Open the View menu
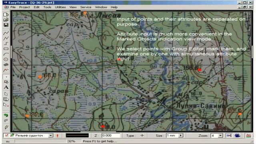The width and height of the screenshot is (256, 144). [73, 7]
